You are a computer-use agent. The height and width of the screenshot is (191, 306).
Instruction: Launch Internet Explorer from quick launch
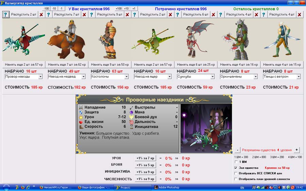[x=28, y=188]
